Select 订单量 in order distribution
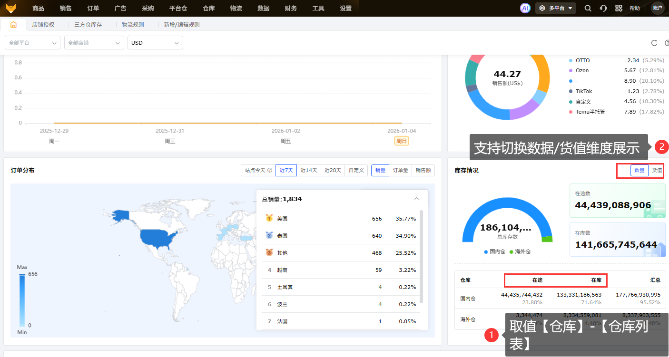669x357 pixels. 400,170
